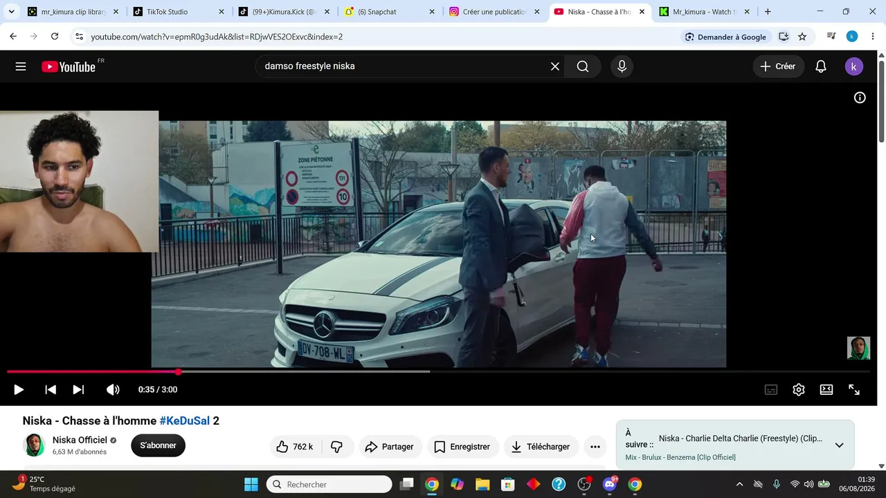Mute the video volume
Screen dimensions: 886x498
point(113,389)
